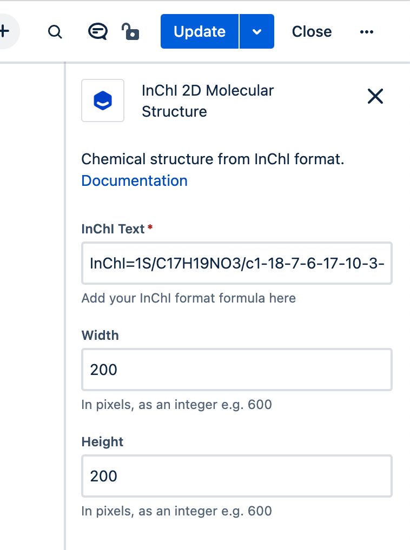Click the "InChI 2D Molecular Structure" heading

(x=208, y=101)
